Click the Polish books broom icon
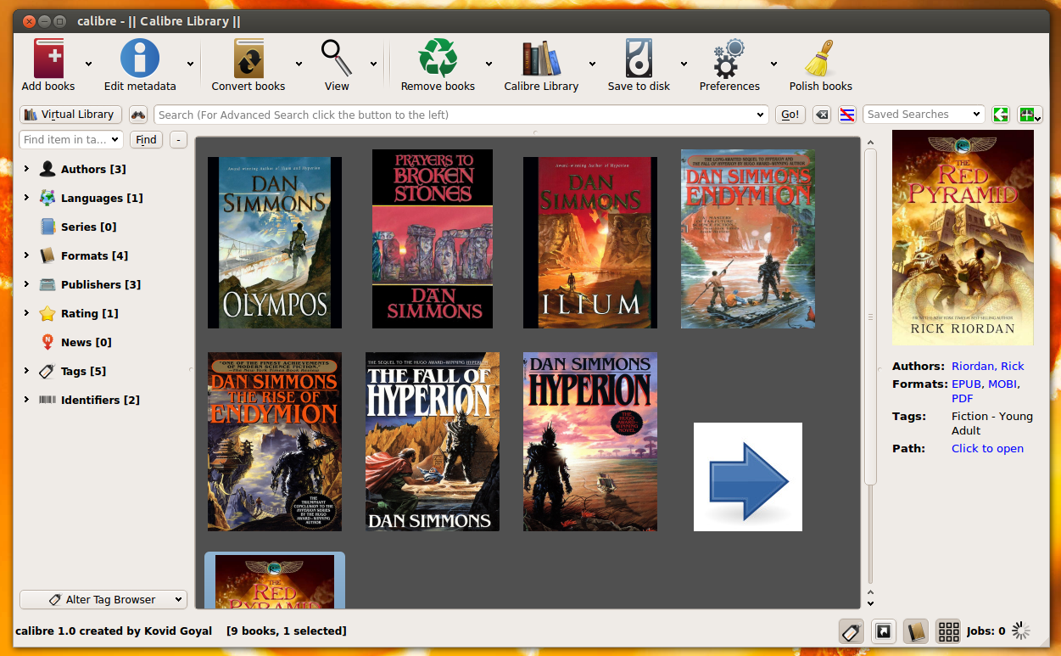 (820, 59)
